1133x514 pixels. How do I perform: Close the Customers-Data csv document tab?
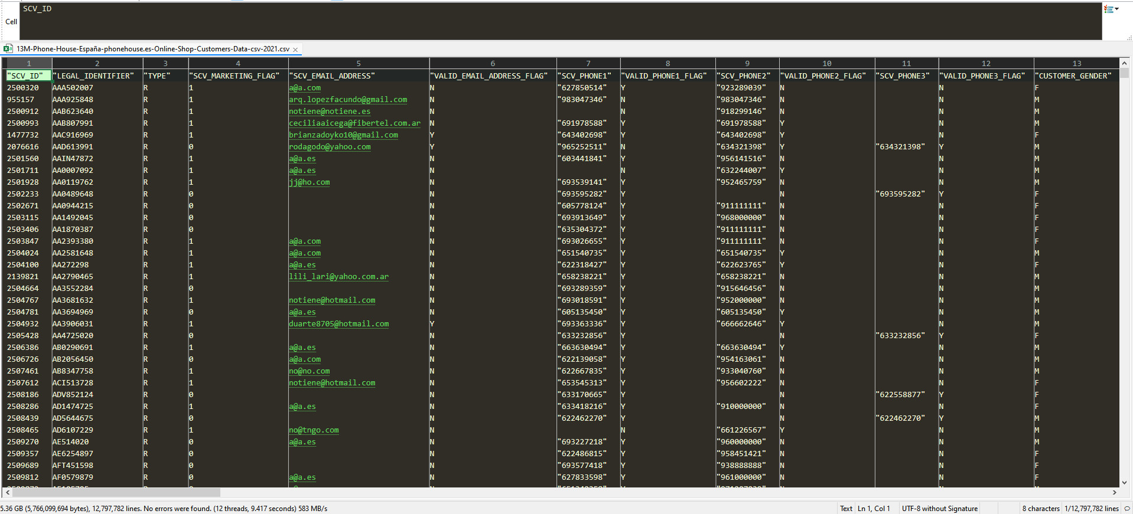(x=295, y=50)
